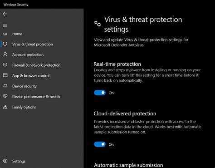The width and height of the screenshot is (215, 168).
Task: Click the Automatic sample submission heading
Action: (128, 165)
